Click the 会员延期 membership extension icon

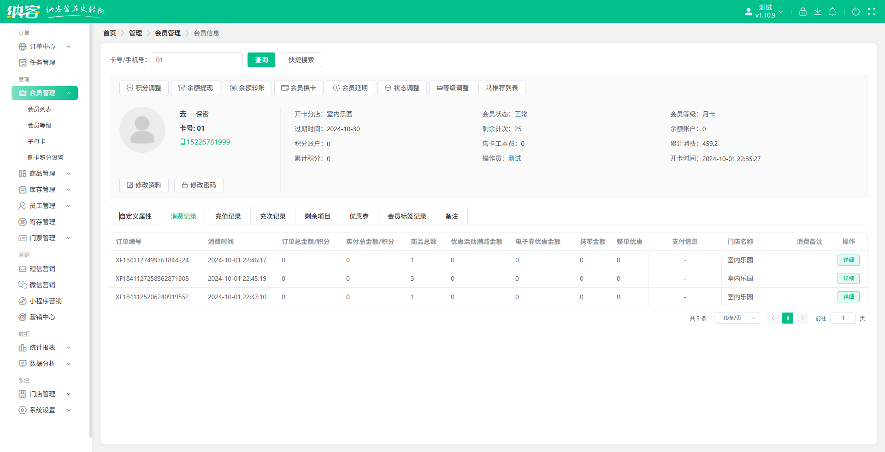(x=350, y=88)
